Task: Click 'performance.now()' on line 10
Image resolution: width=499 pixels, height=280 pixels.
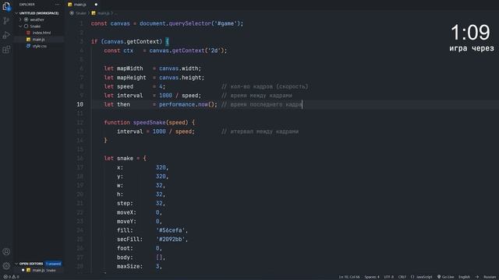Action: 188,104
